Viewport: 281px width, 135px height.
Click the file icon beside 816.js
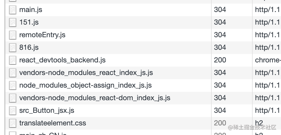[13, 48]
